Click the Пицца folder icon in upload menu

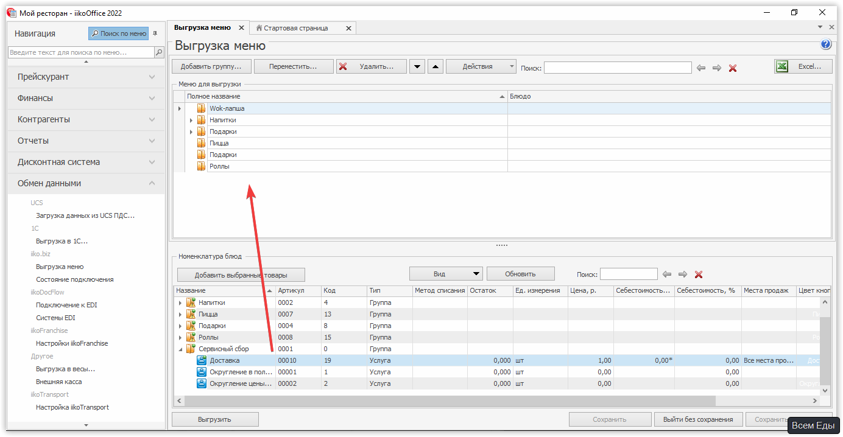(201, 143)
